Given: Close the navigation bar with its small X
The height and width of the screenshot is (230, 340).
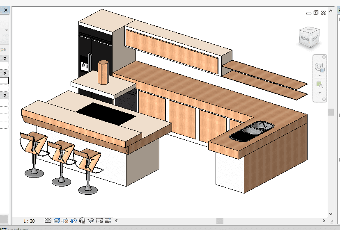Looking at the screenshot, I should tap(324, 57).
